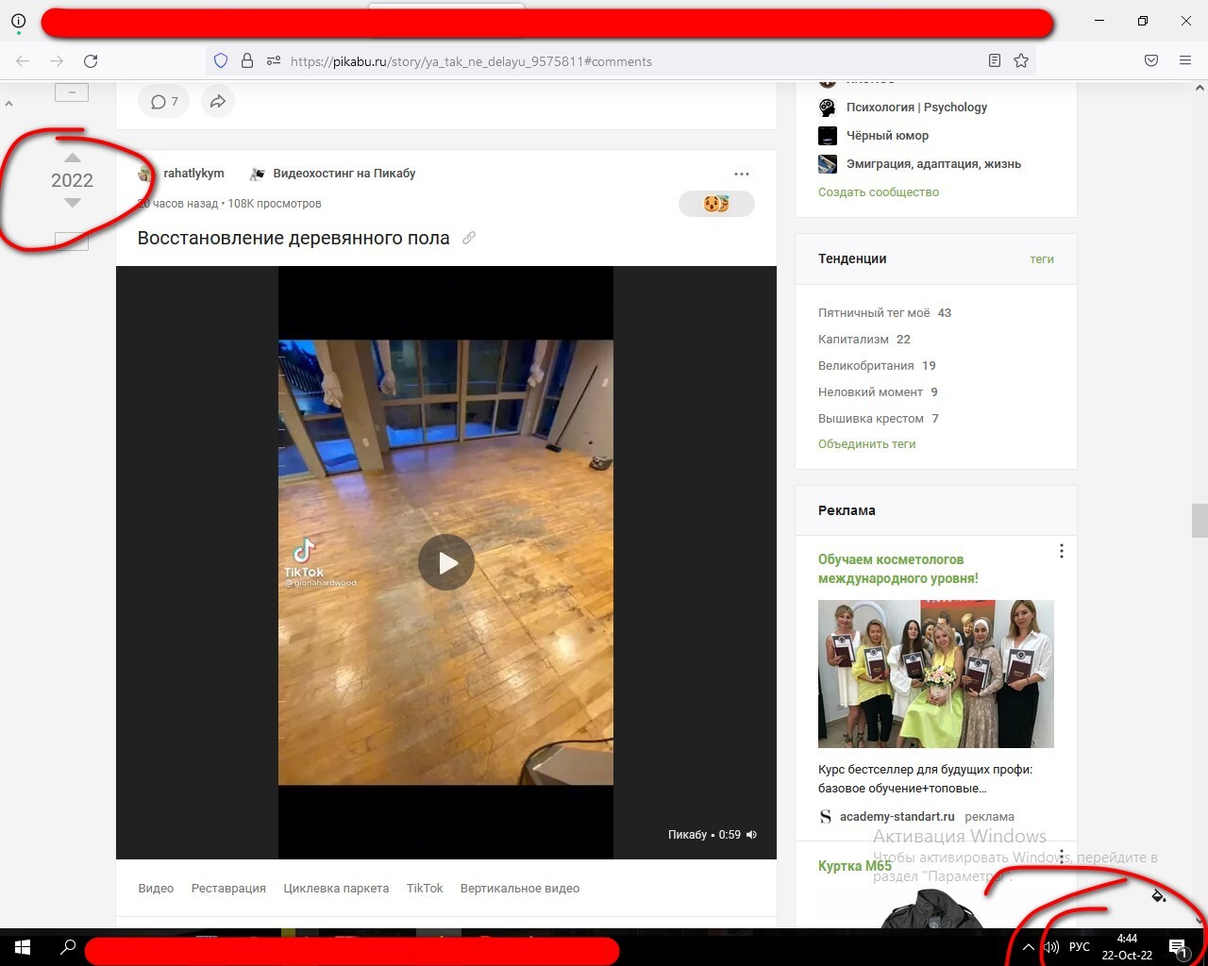This screenshot has height=966, width=1208.
Task: Toggle Firefox reader view icon
Action: (995, 61)
